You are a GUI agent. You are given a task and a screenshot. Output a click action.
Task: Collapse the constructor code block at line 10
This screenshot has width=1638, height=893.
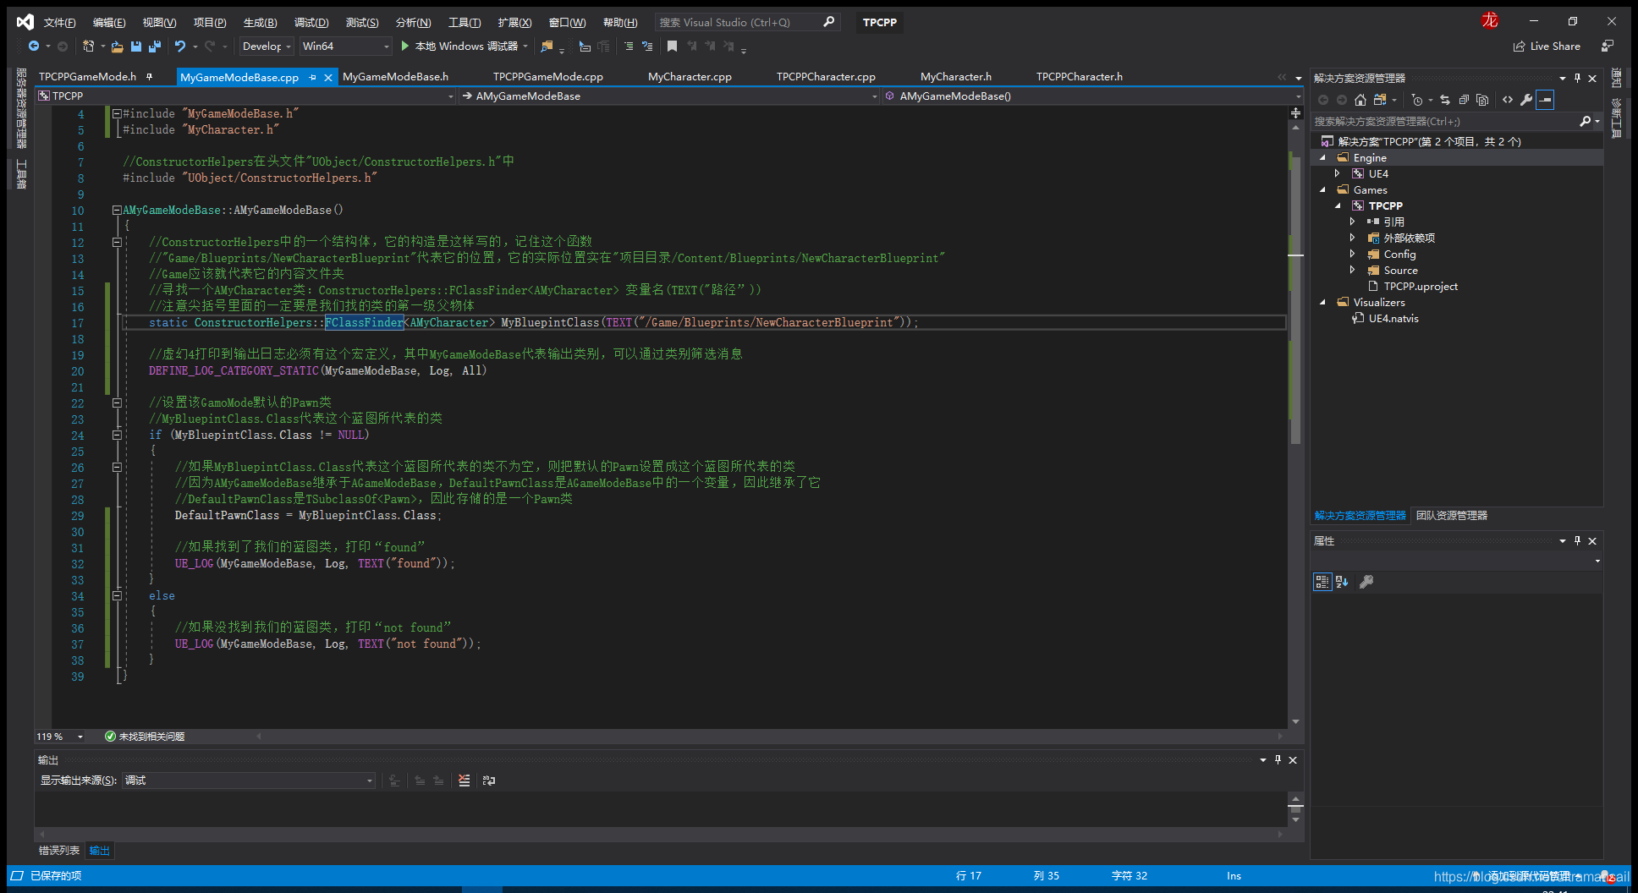click(117, 210)
